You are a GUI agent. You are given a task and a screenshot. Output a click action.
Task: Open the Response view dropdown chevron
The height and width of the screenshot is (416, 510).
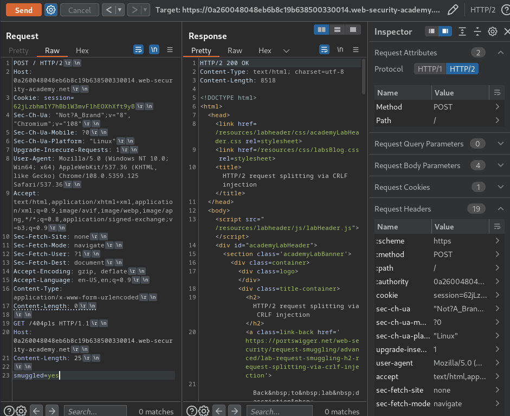(x=286, y=51)
